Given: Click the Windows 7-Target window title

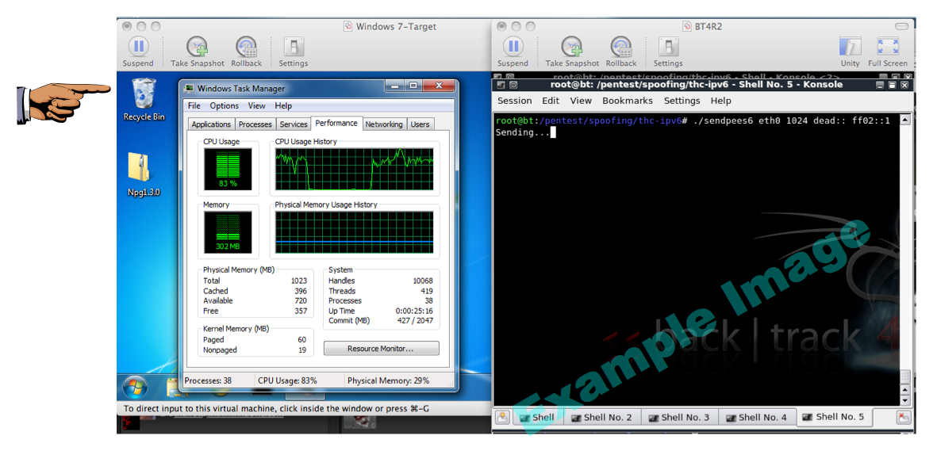Looking at the screenshot, I should [396, 26].
